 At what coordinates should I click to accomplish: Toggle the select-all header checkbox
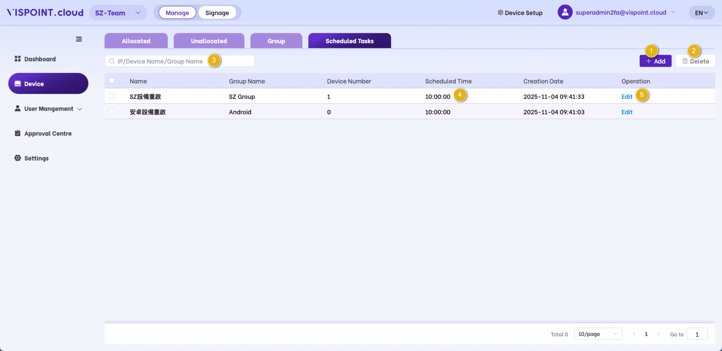[x=112, y=81]
